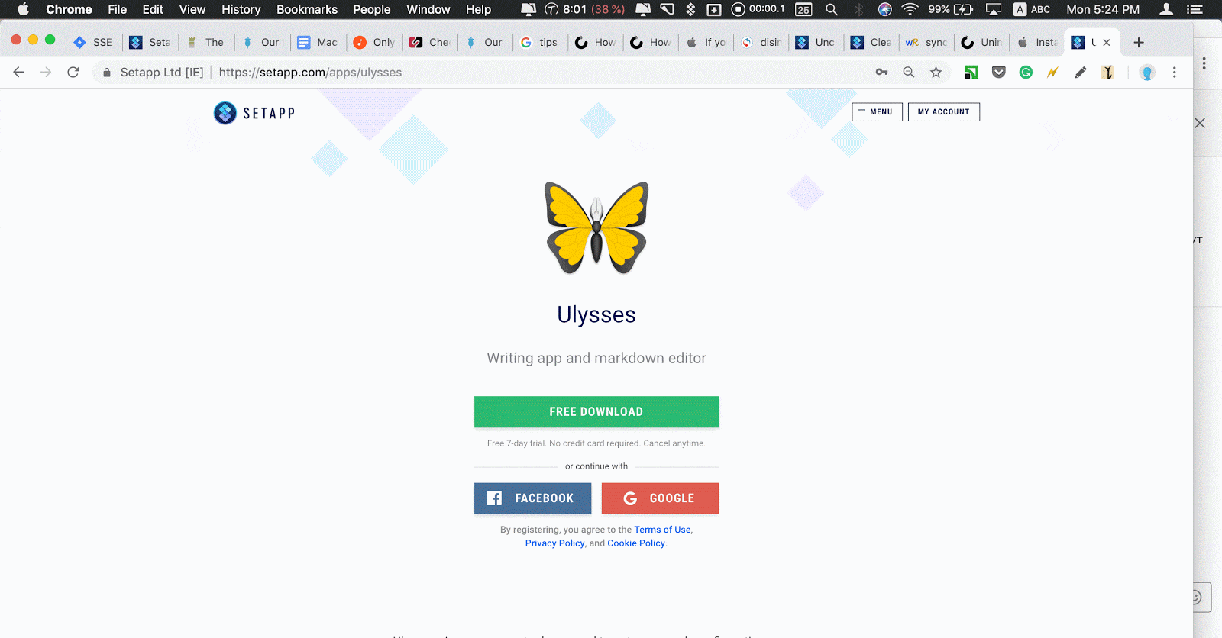The height and width of the screenshot is (638, 1222).
Task: Click the beige Y extension icon
Action: coord(1107,72)
